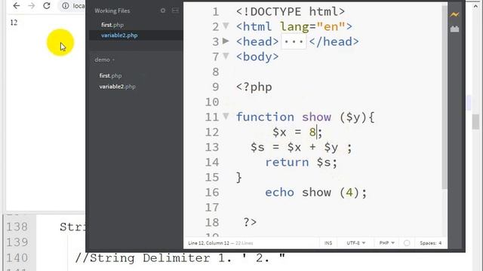Click the output 12 in browser page
This screenshot has width=483, height=271.
14,23
